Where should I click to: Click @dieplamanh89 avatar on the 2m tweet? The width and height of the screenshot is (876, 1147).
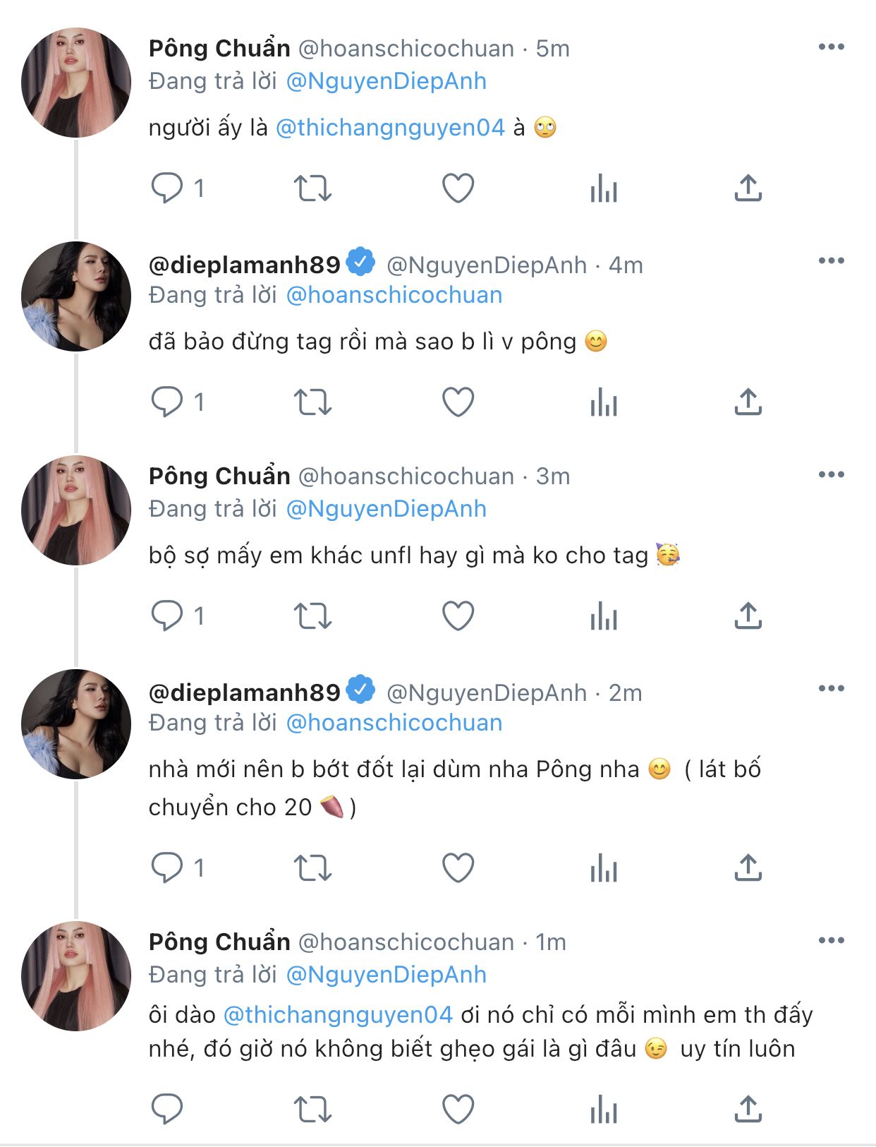tap(76, 724)
